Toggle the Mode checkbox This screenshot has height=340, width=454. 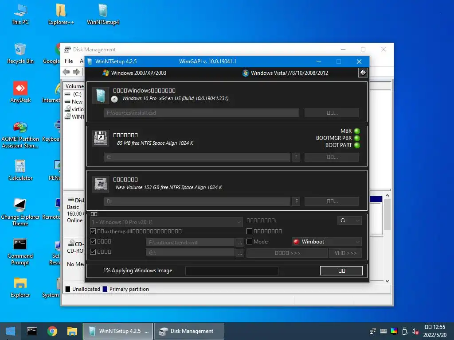(249, 241)
